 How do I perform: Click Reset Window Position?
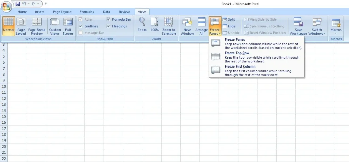click(265, 33)
